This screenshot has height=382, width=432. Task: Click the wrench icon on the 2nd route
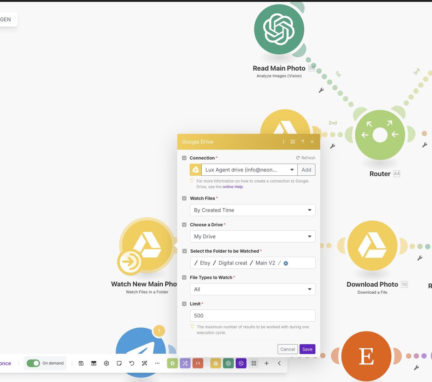[x=333, y=146]
